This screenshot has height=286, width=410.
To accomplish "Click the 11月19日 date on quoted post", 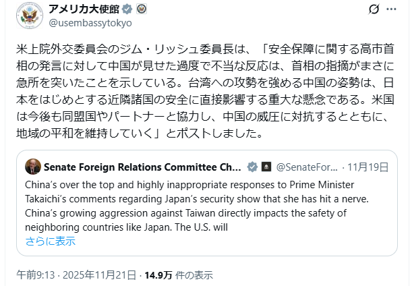I will tap(368, 167).
